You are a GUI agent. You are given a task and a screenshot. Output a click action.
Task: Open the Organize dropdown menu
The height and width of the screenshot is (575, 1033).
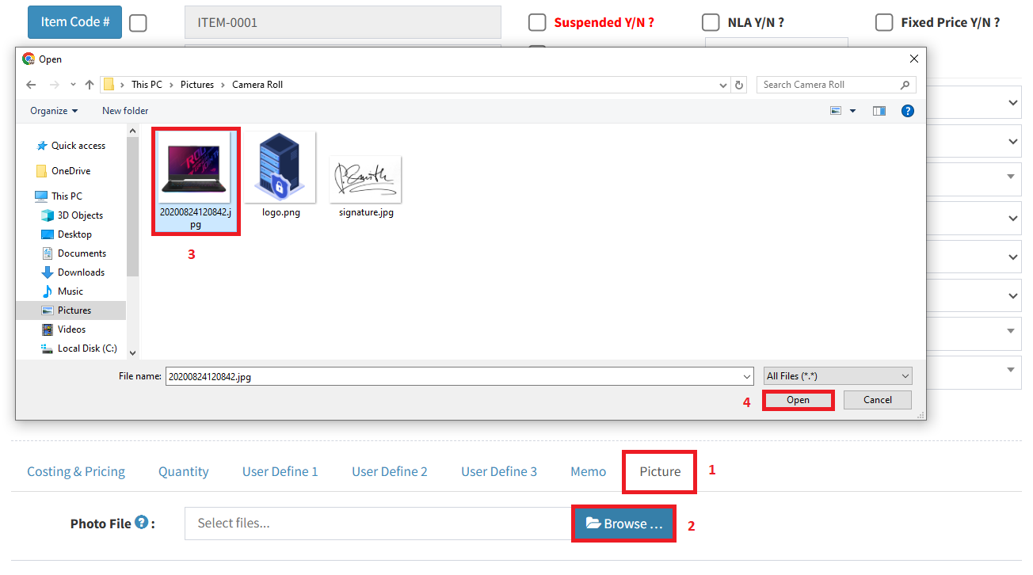click(x=54, y=111)
